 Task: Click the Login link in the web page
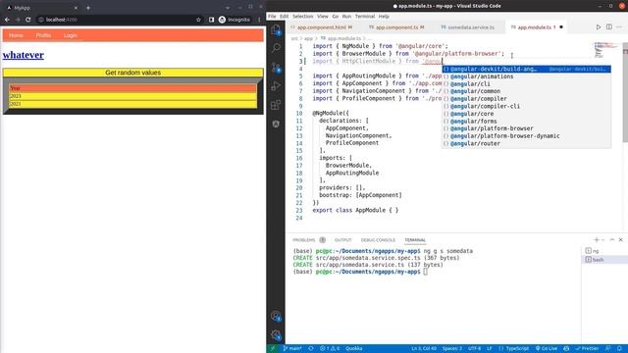pos(70,35)
